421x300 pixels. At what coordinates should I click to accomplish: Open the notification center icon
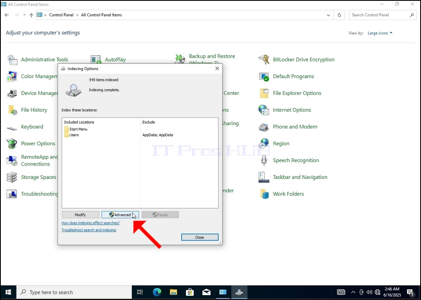pos(410,292)
